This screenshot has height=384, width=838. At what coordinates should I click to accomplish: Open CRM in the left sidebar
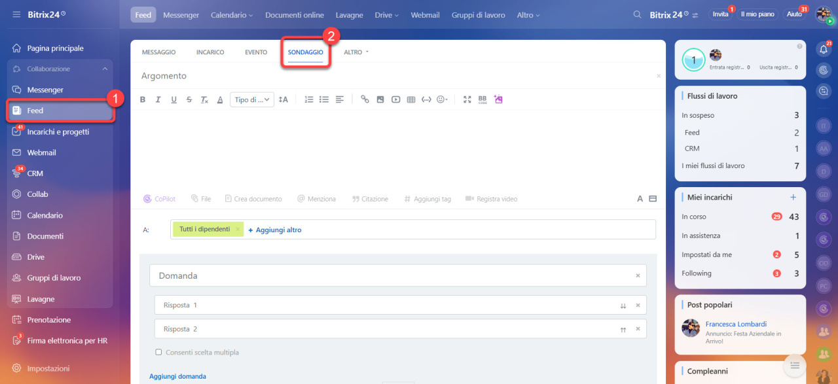[35, 173]
